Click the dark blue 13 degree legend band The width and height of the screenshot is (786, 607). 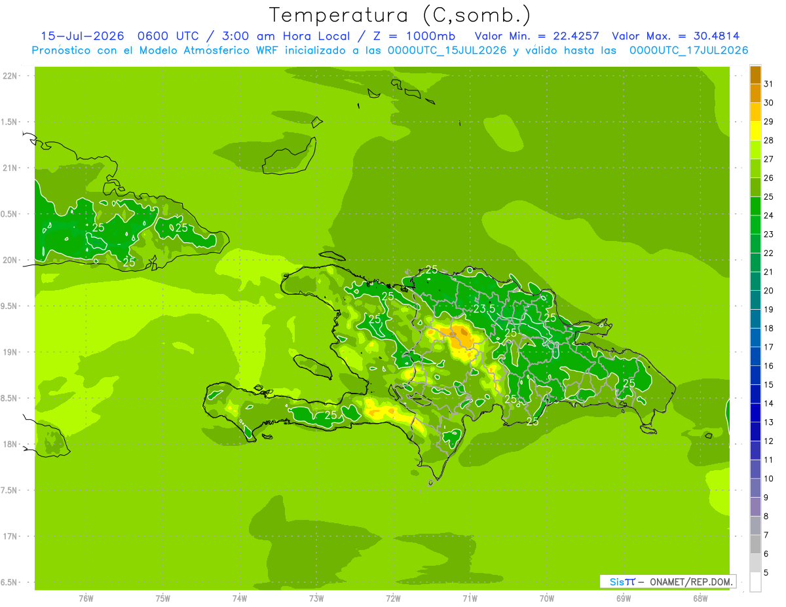[x=755, y=413]
